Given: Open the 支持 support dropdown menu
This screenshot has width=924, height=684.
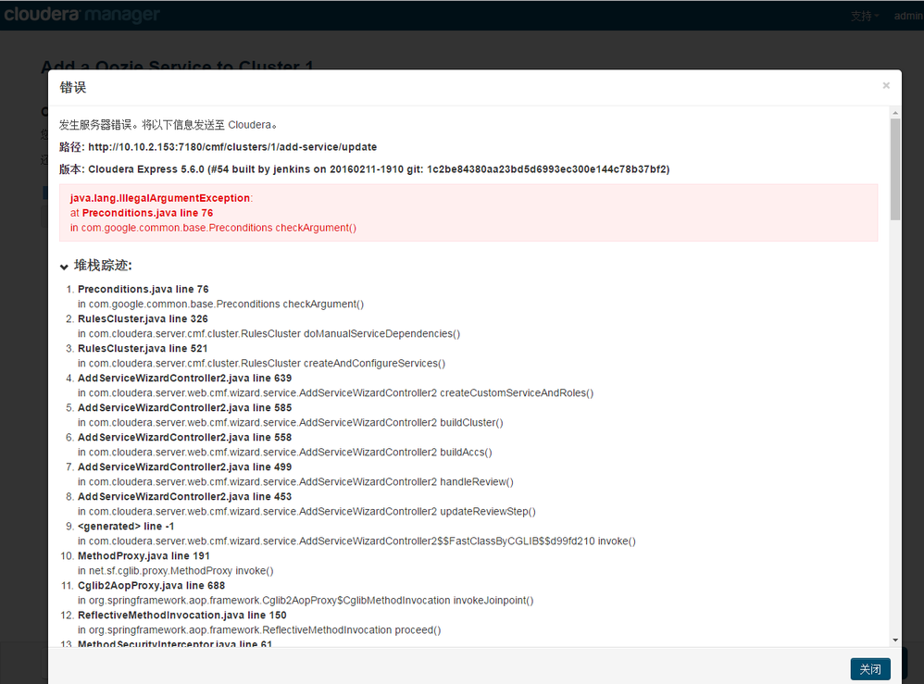Looking at the screenshot, I should click(865, 16).
